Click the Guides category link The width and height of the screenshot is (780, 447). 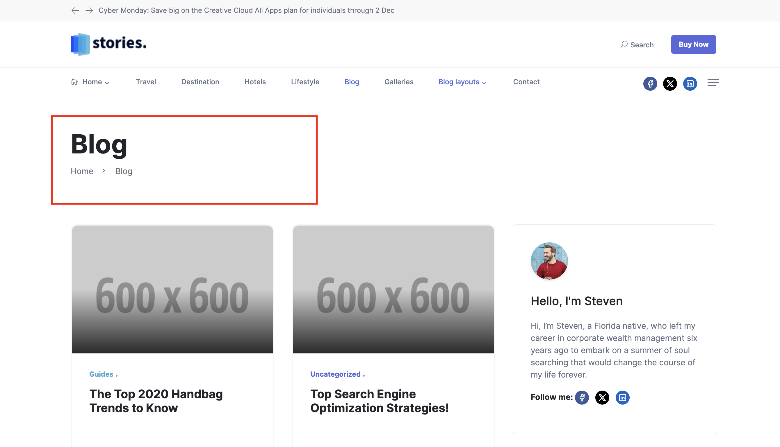pyautogui.click(x=101, y=374)
